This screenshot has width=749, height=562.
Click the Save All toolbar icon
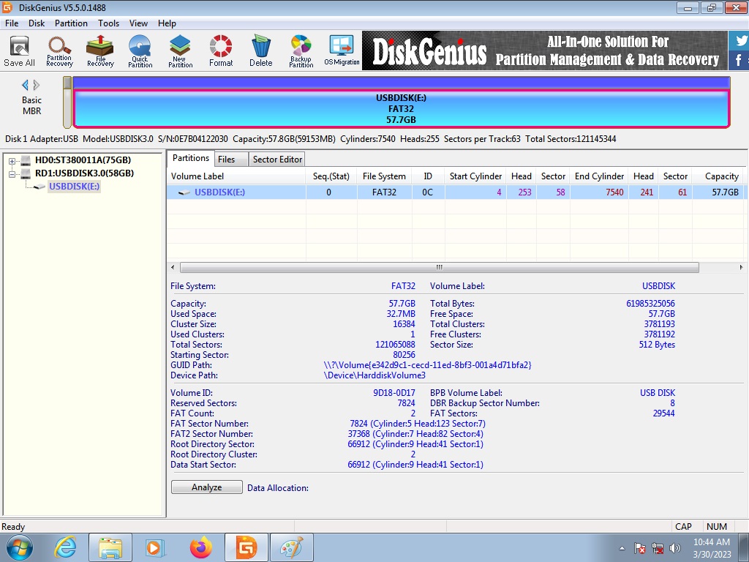click(19, 50)
